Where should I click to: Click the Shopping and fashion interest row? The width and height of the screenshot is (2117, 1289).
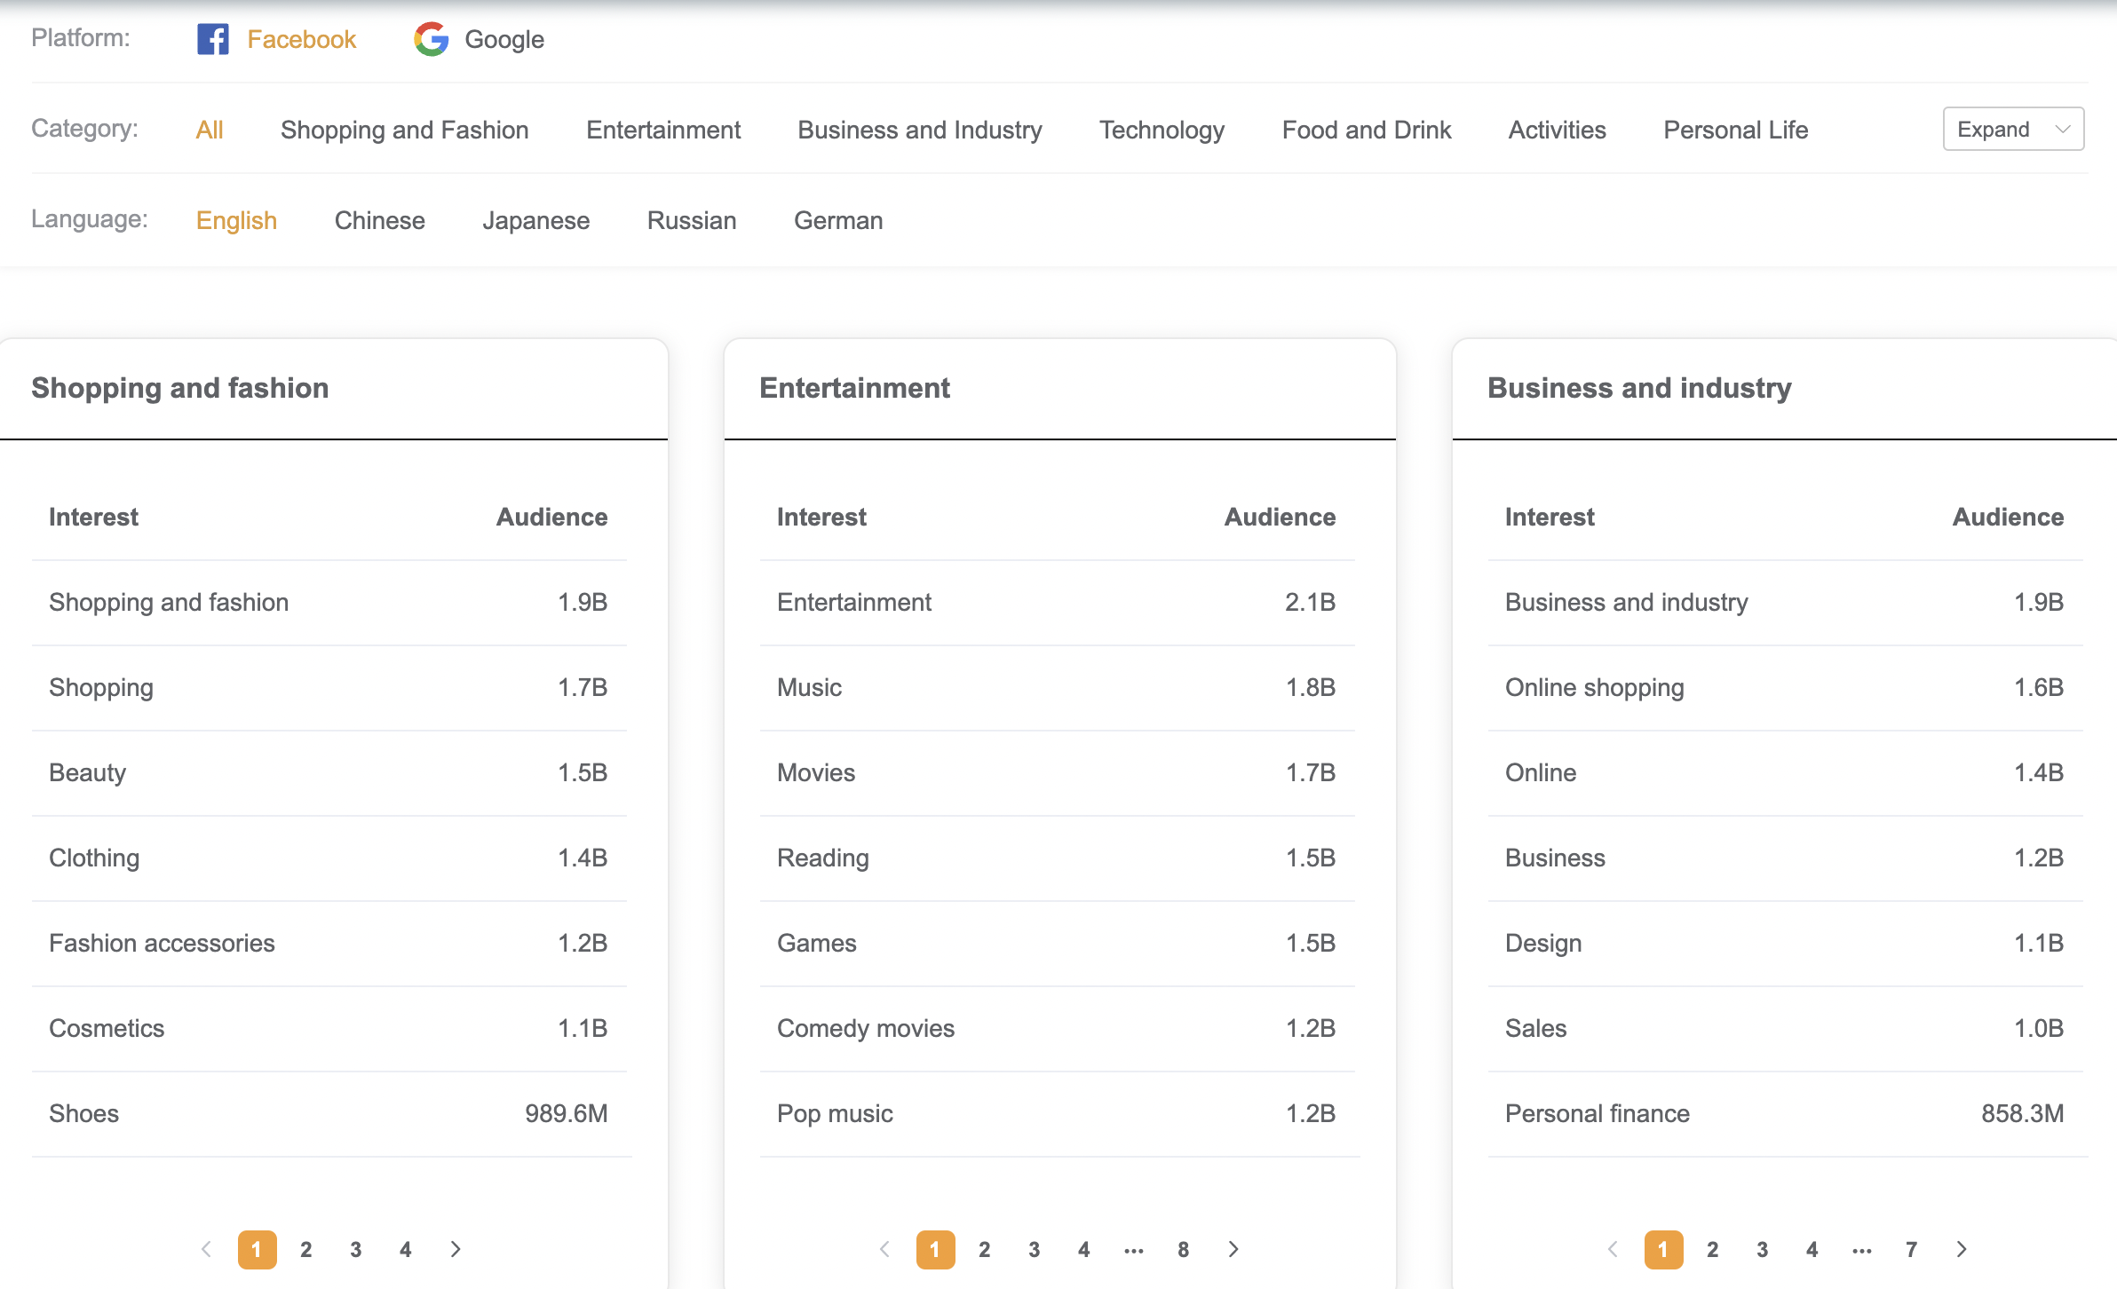pos(329,603)
